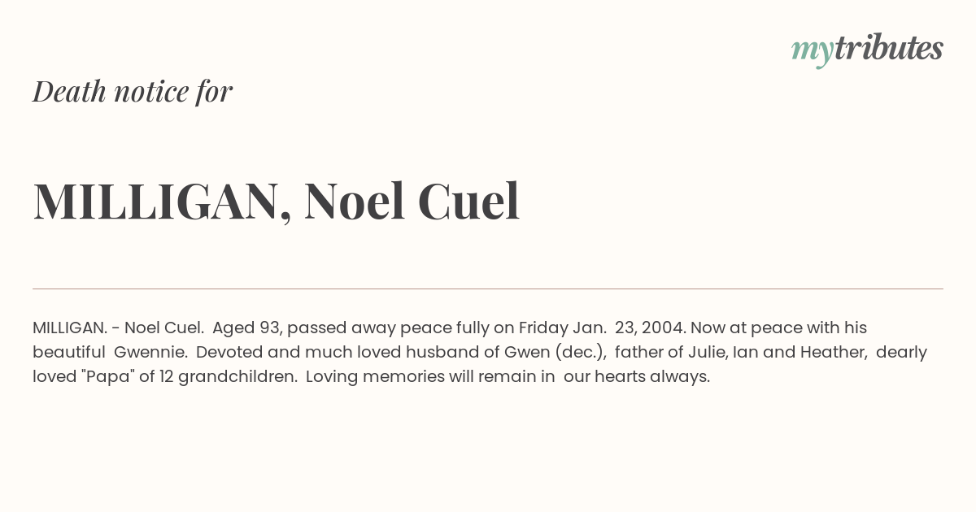Click "Now at peace with his"
This screenshot has width=976, height=512.
pyautogui.click(x=778, y=328)
